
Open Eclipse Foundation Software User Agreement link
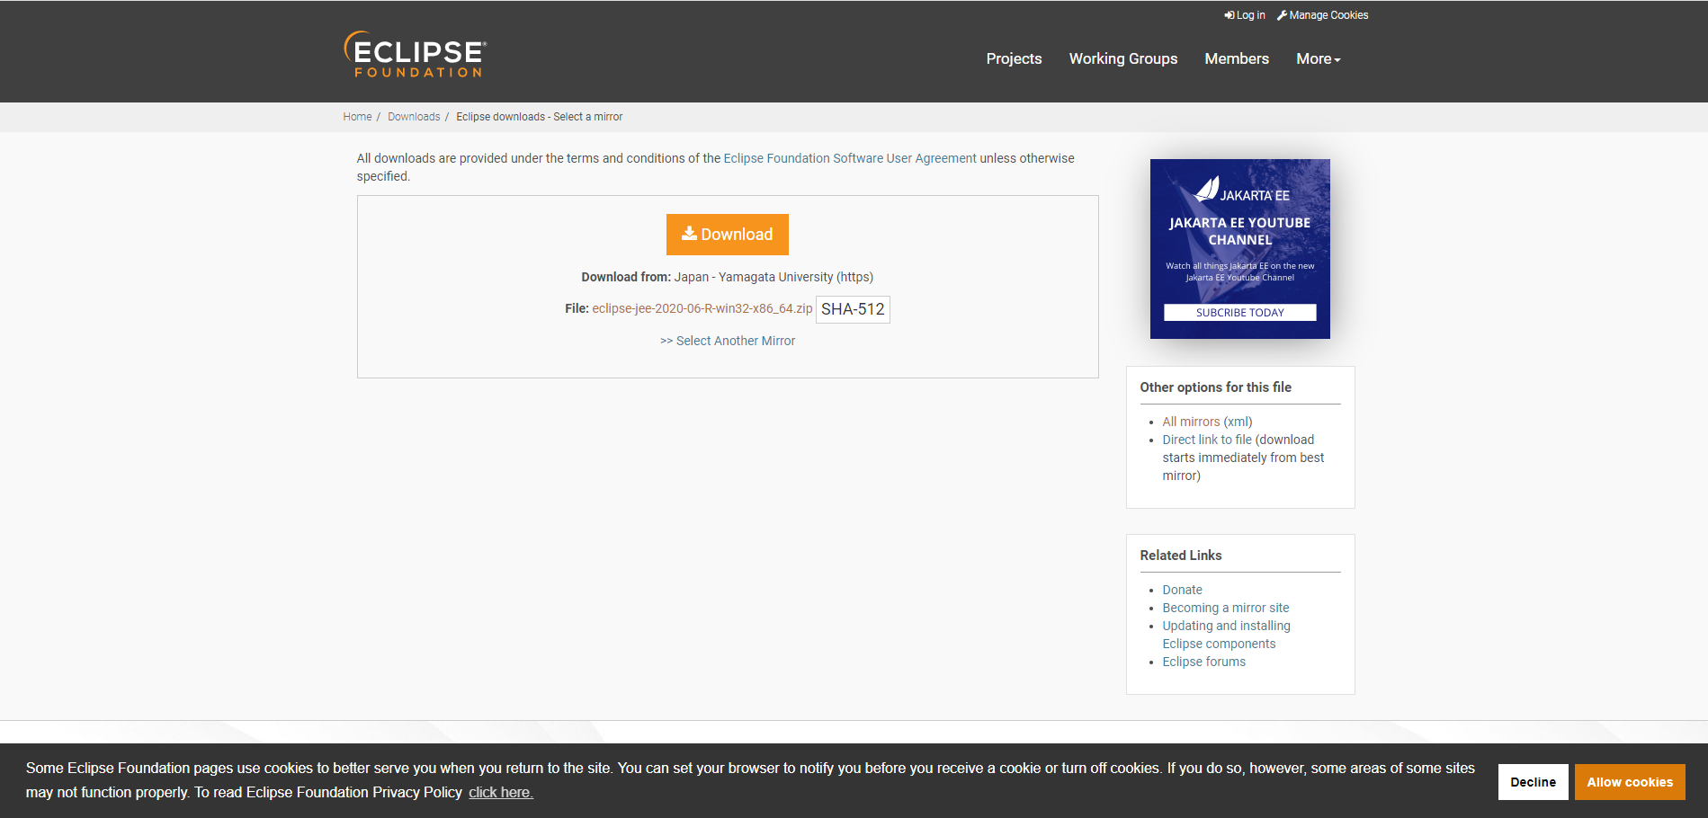point(850,158)
